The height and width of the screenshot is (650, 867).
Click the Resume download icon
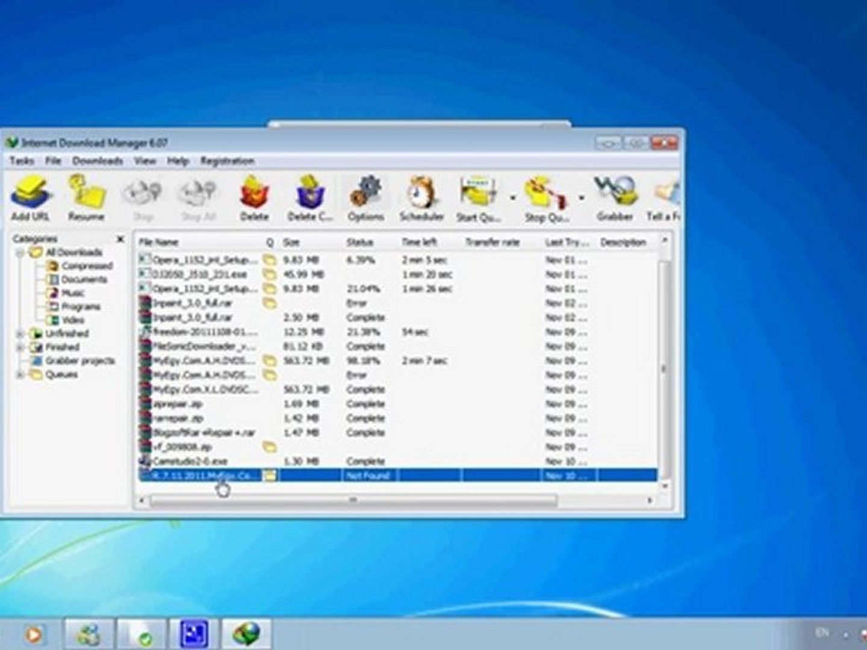pos(86,199)
